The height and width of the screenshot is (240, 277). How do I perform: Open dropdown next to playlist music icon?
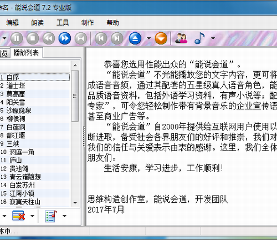64,216
